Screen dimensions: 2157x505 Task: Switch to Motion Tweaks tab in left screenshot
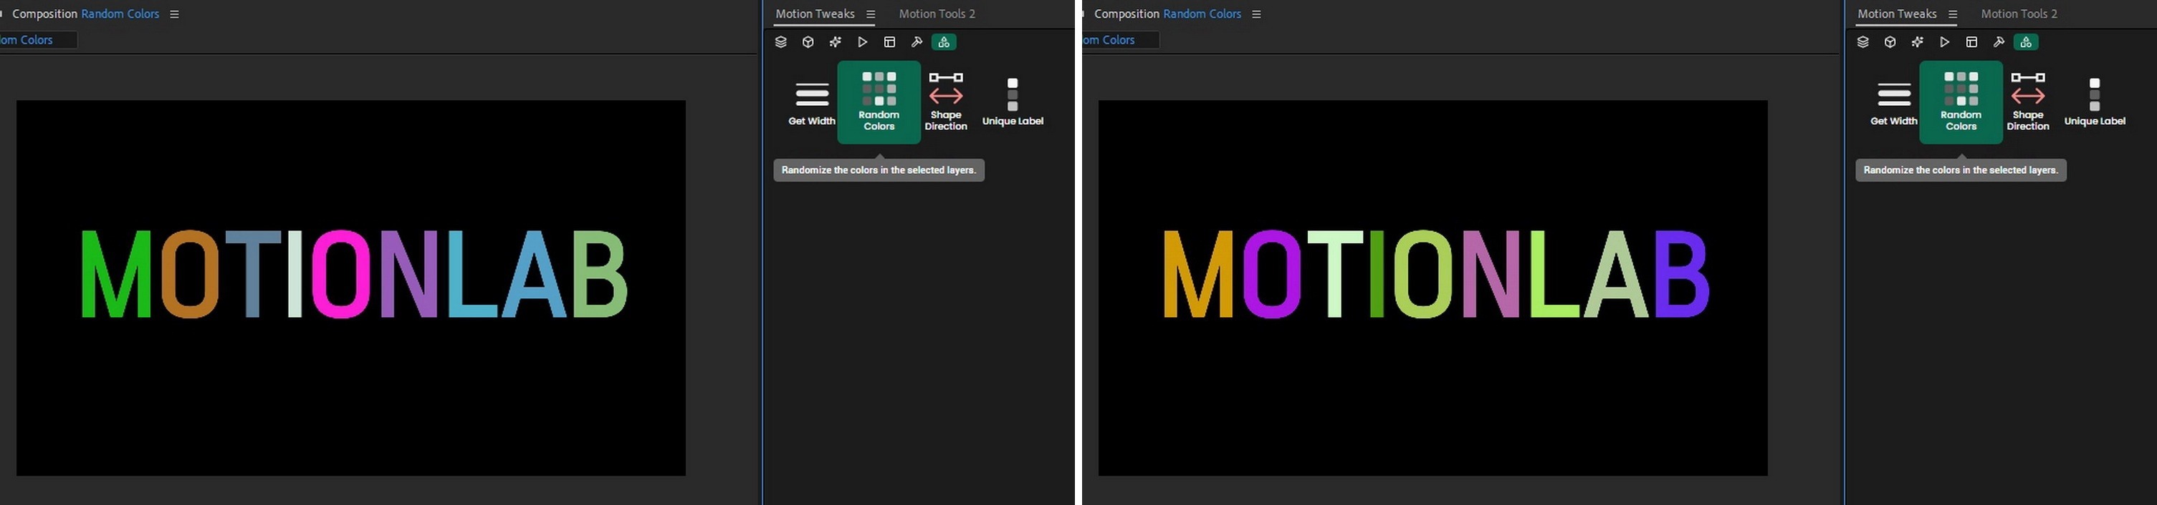[x=815, y=14]
